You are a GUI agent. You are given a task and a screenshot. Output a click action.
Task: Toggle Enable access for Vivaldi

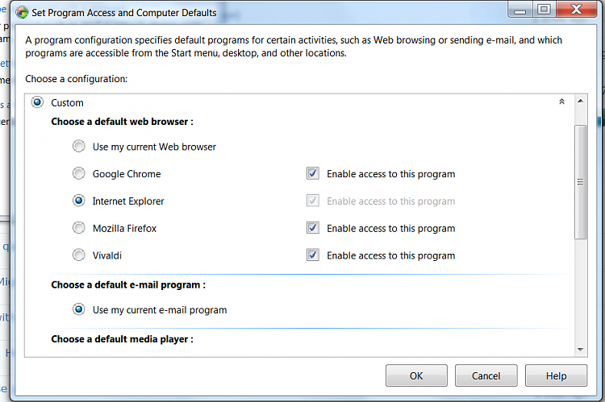[313, 255]
